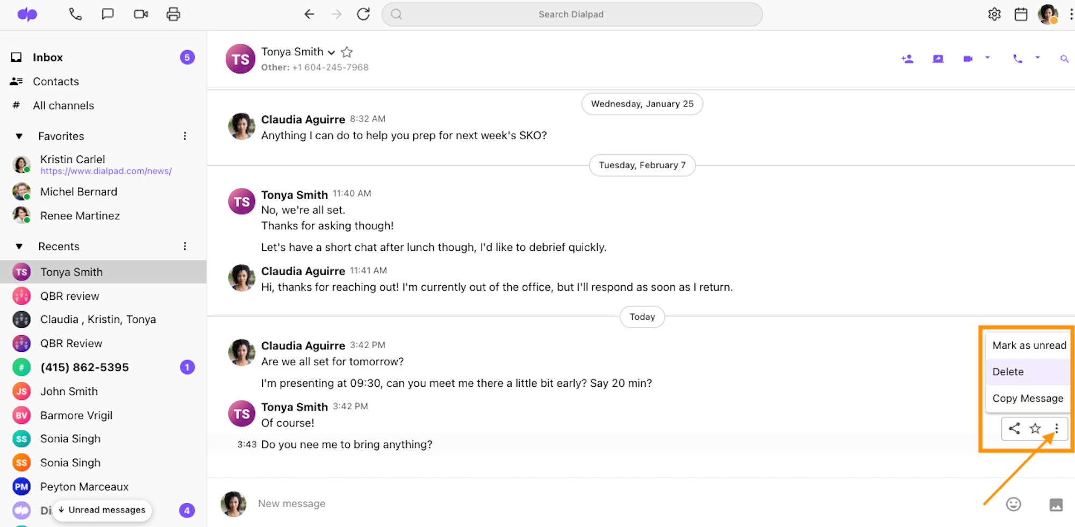Click Claudia Aguirre name at 8:32 AM
The image size is (1075, 527).
pyautogui.click(x=303, y=119)
